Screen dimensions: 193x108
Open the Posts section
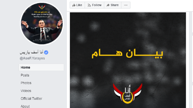[25, 75]
